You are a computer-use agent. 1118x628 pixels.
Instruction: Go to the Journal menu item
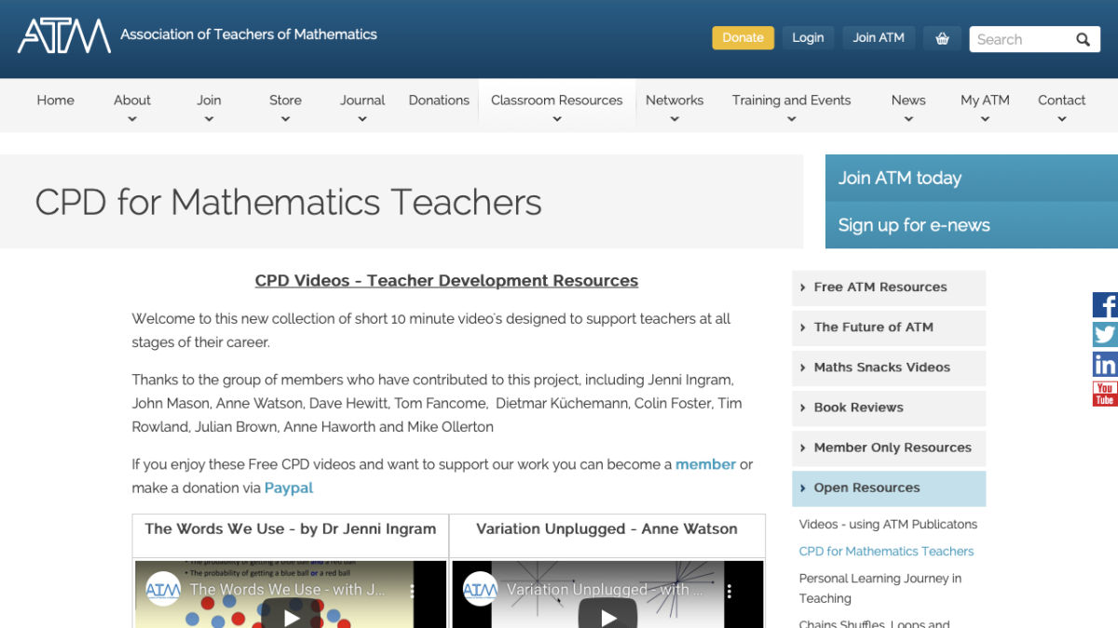pyautogui.click(x=361, y=100)
